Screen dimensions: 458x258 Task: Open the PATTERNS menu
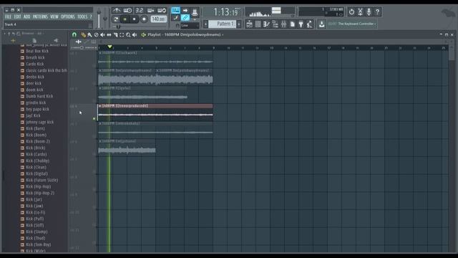point(40,16)
